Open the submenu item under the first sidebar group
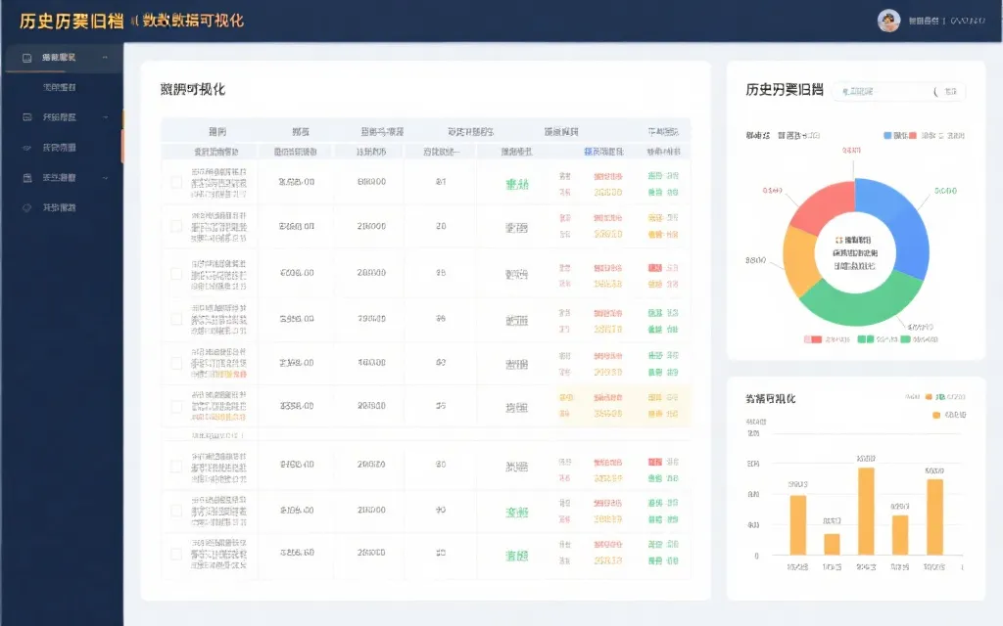This screenshot has width=1003, height=626. coord(61,87)
